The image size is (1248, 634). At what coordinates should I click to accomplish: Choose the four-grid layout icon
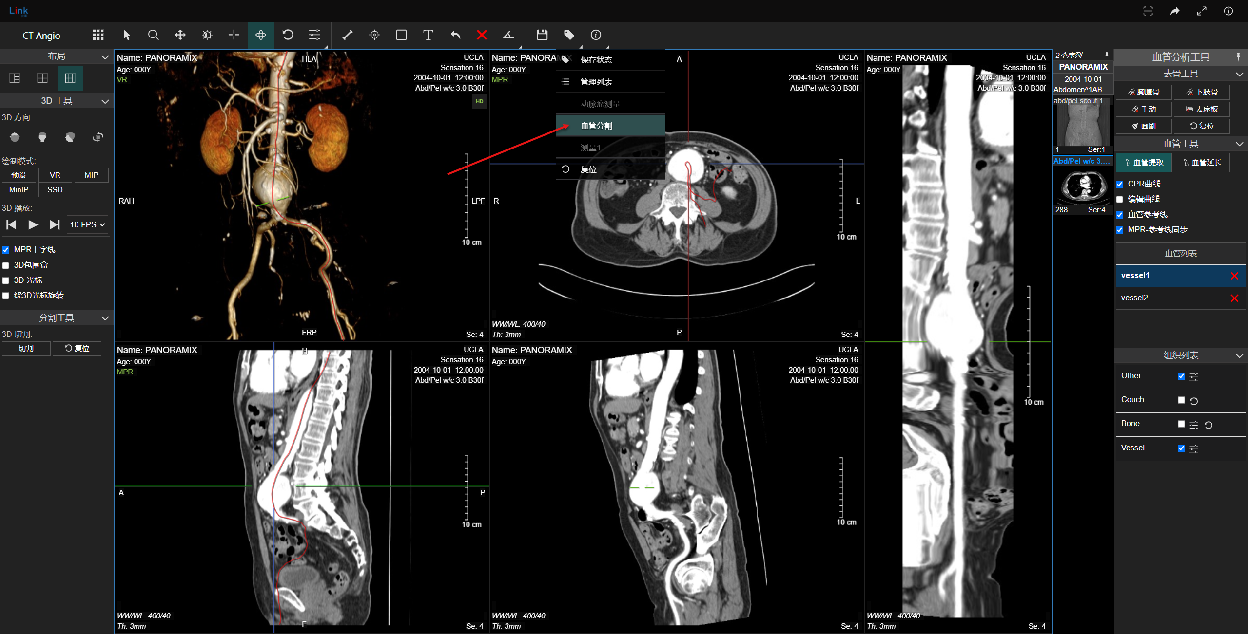42,78
